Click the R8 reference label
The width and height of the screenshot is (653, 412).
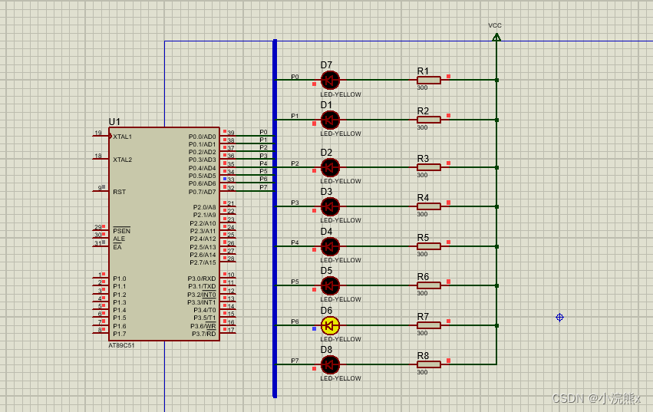(423, 356)
